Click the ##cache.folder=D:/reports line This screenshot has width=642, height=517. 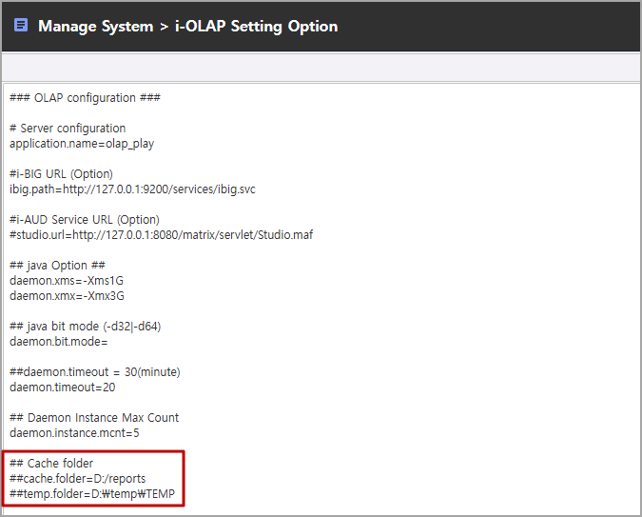point(77,479)
